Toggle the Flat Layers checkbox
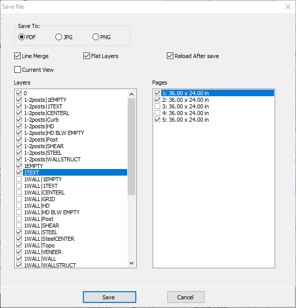The image size is (296, 308). pyautogui.click(x=86, y=56)
